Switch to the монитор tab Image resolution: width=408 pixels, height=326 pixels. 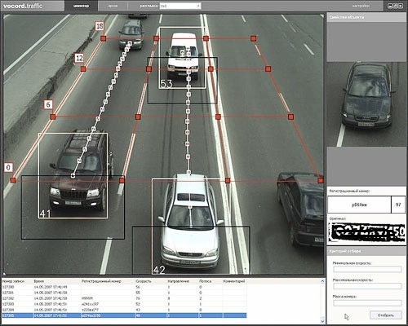click(x=81, y=6)
